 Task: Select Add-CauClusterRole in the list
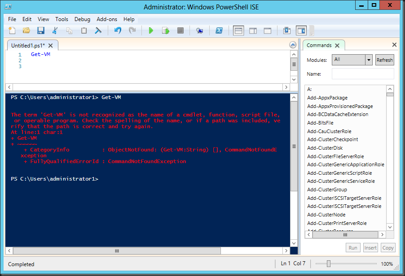[329, 131]
